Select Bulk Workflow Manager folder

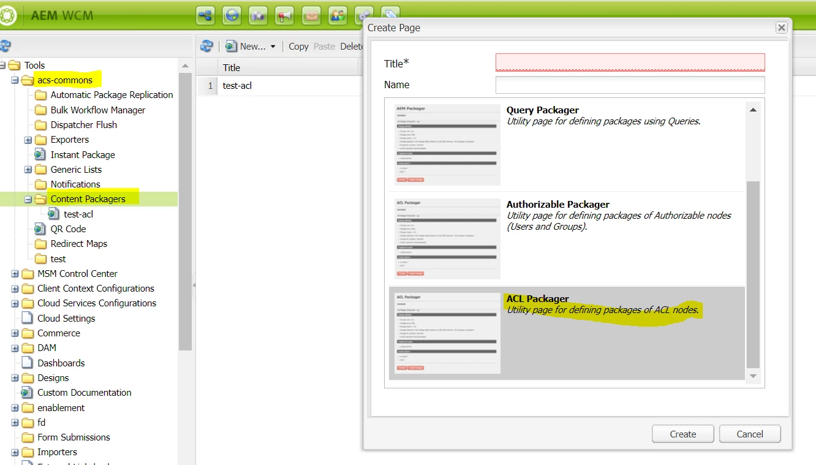pyautogui.click(x=98, y=110)
